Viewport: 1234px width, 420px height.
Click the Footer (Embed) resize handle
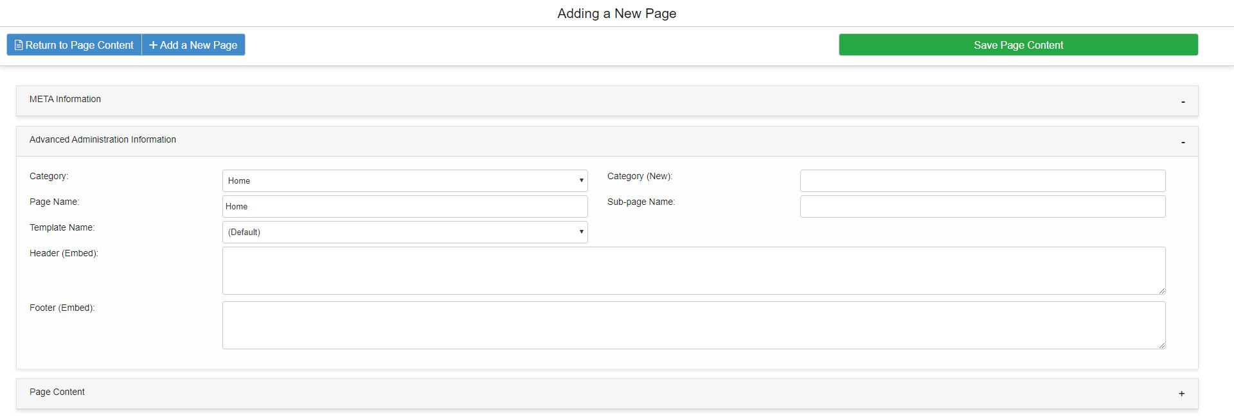pyautogui.click(x=1161, y=345)
